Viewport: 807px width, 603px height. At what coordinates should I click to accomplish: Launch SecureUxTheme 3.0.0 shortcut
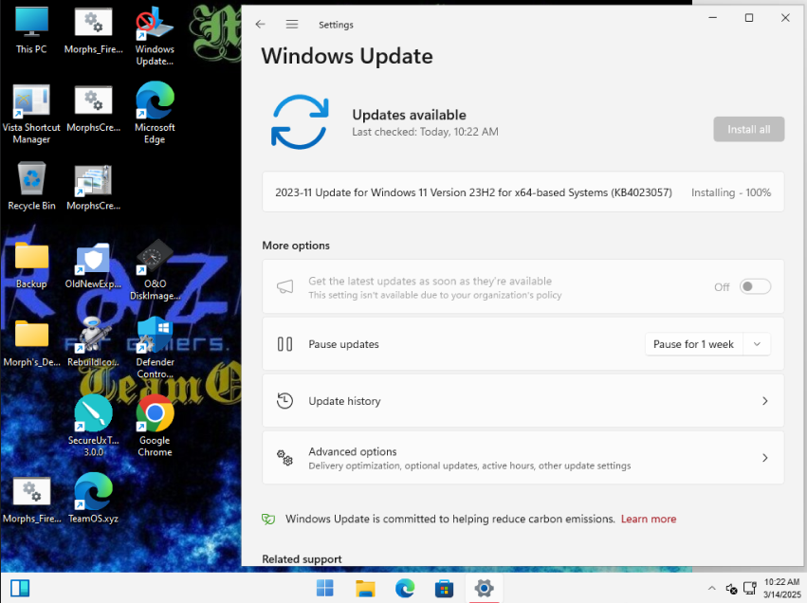point(93,426)
